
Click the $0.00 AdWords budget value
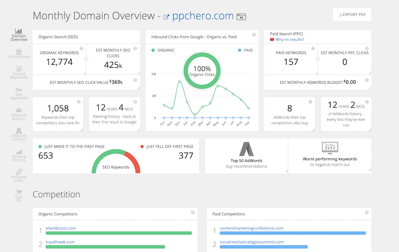point(350,82)
